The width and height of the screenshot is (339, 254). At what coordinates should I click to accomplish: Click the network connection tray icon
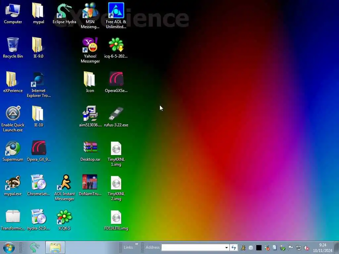click(x=299, y=248)
